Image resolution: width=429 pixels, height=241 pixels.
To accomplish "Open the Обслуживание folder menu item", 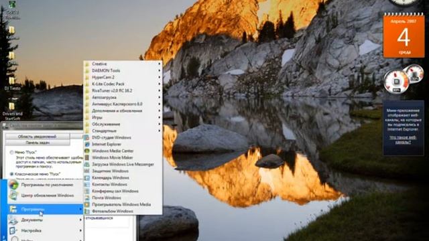I will click(123, 124).
